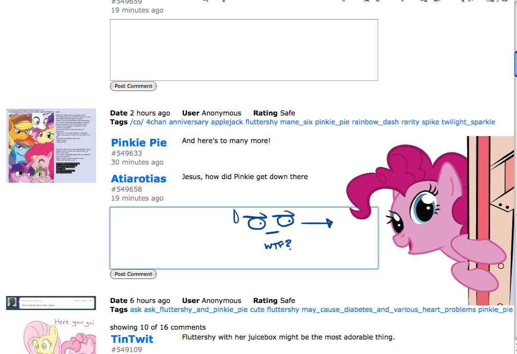
Task: Click "Rating Safe" on the 2-hours-ago post
Action: click(274, 113)
